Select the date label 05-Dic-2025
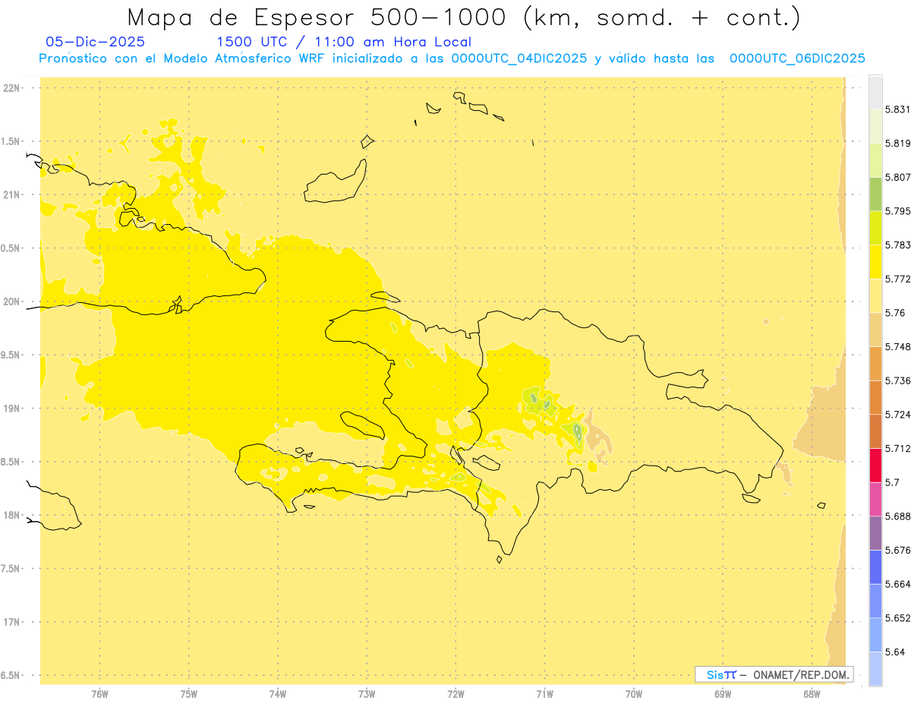 click(96, 42)
